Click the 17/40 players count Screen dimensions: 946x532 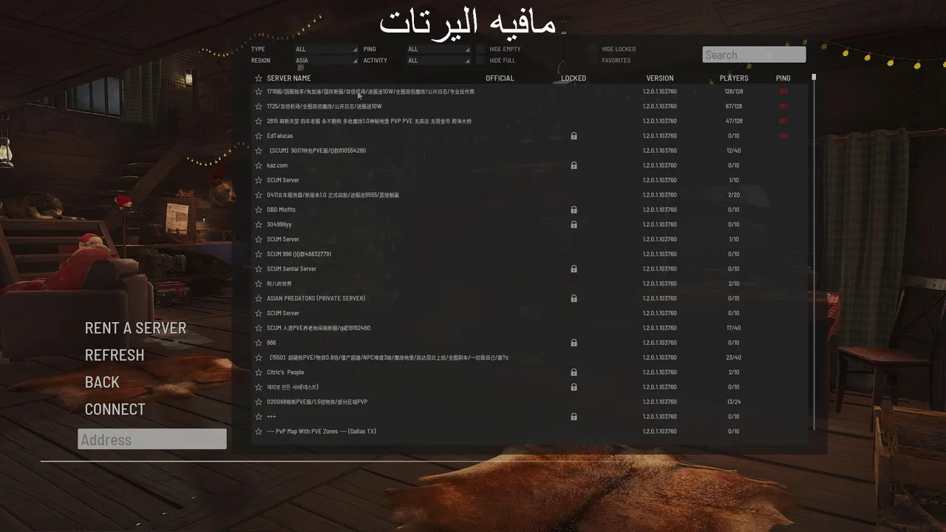click(734, 328)
